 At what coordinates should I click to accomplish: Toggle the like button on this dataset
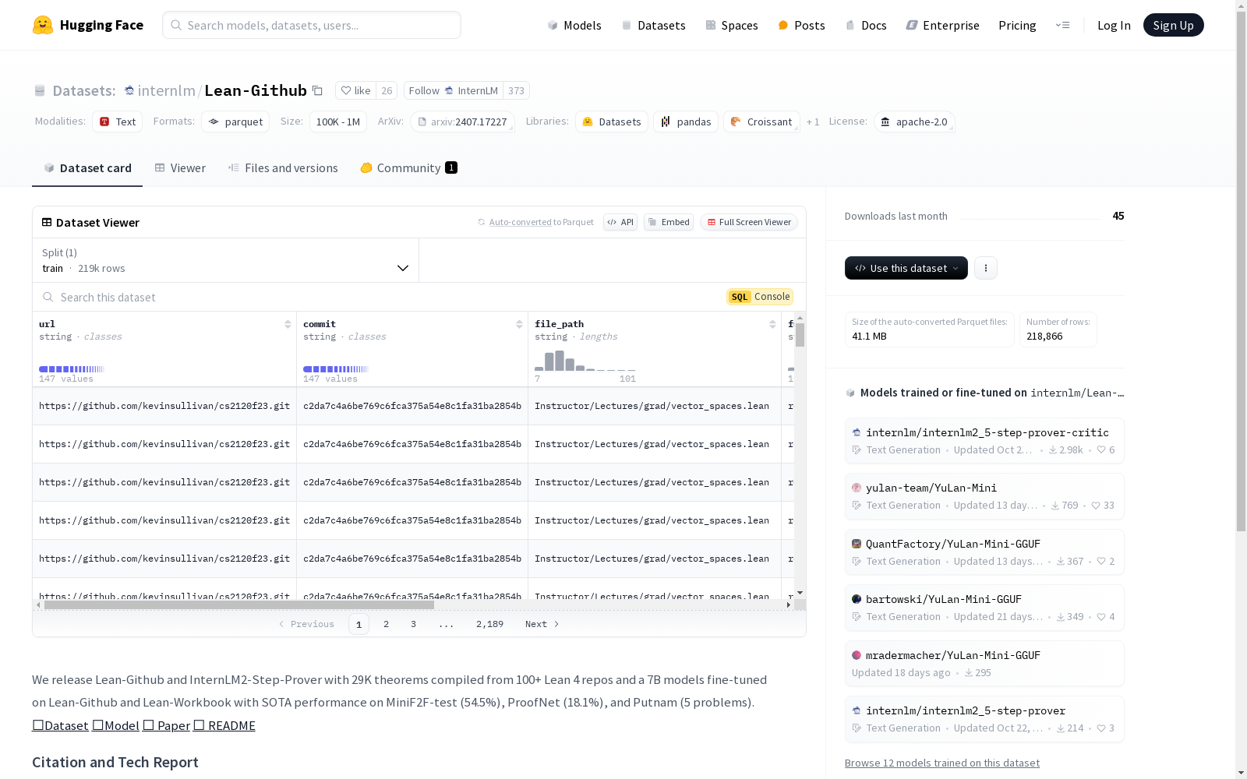click(355, 90)
